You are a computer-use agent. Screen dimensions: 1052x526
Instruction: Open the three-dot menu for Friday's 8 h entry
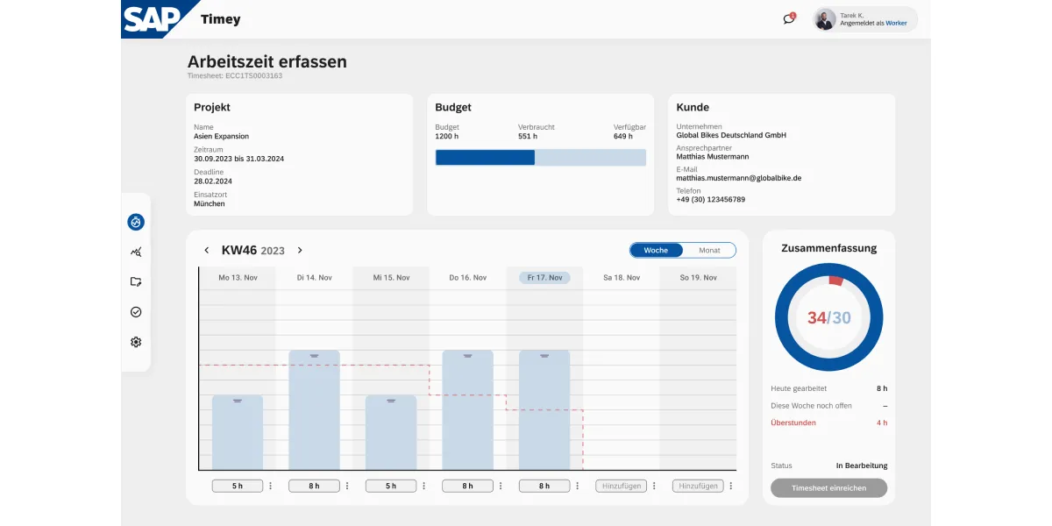[577, 486]
